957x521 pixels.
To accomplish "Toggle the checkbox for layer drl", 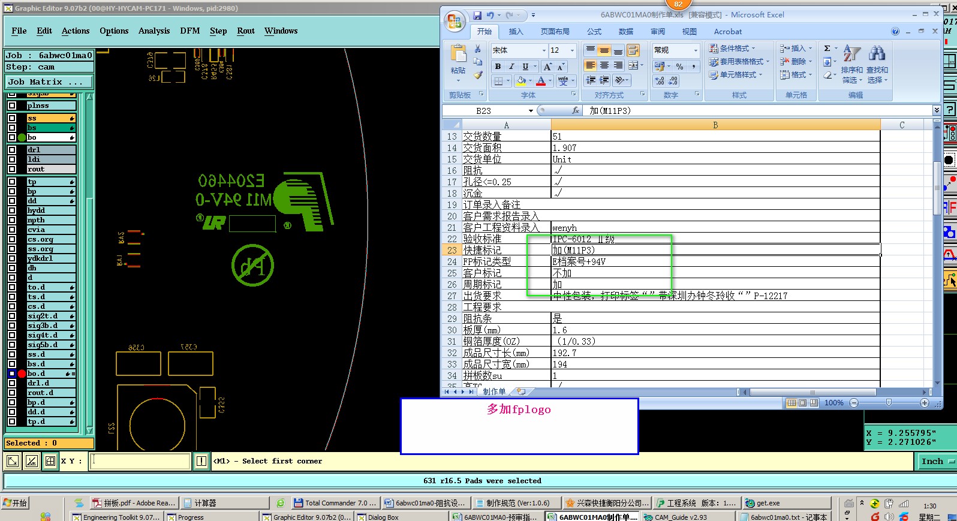I will tap(12, 150).
